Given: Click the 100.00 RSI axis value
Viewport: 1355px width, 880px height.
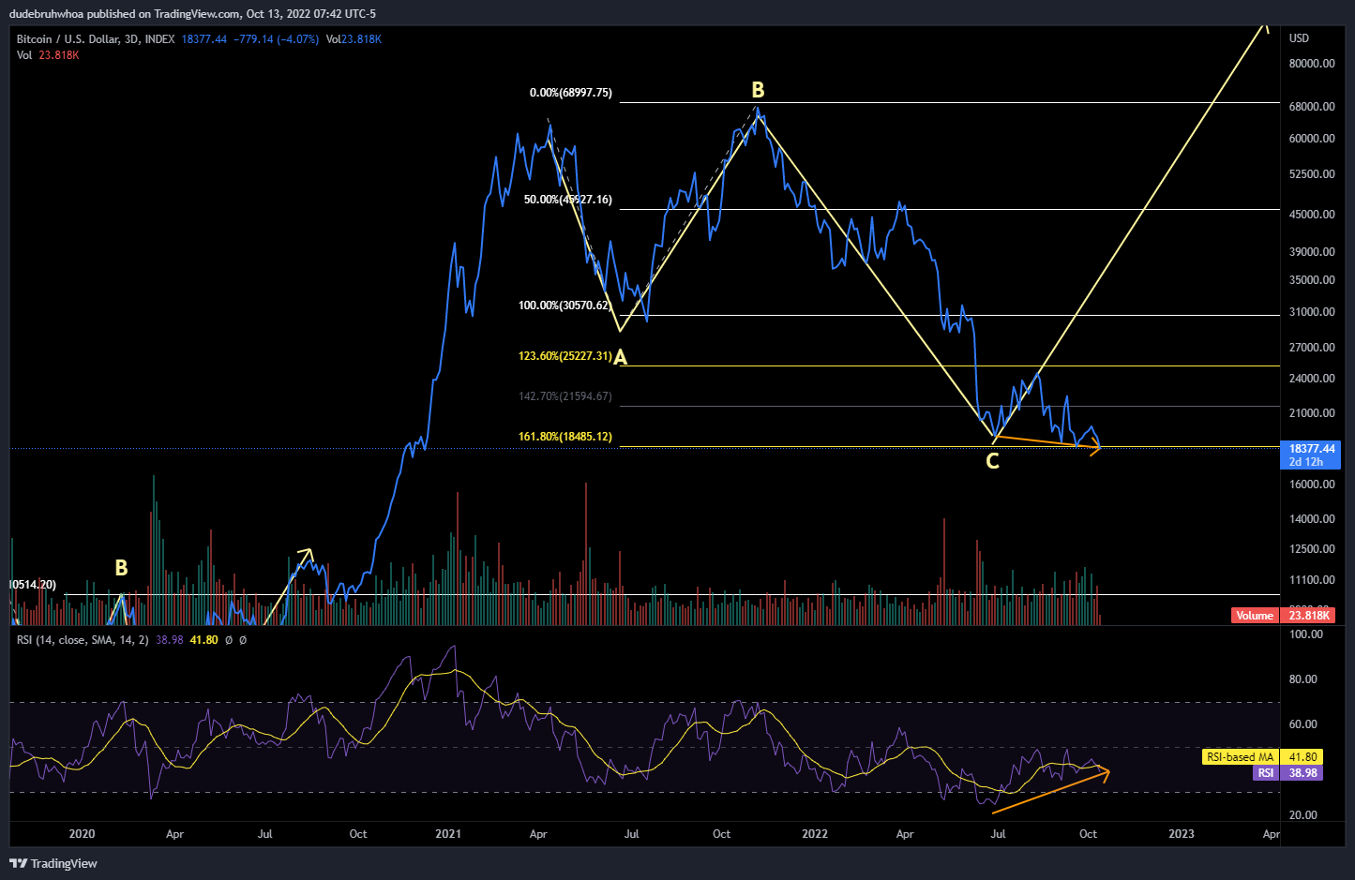Looking at the screenshot, I should click(x=1306, y=634).
